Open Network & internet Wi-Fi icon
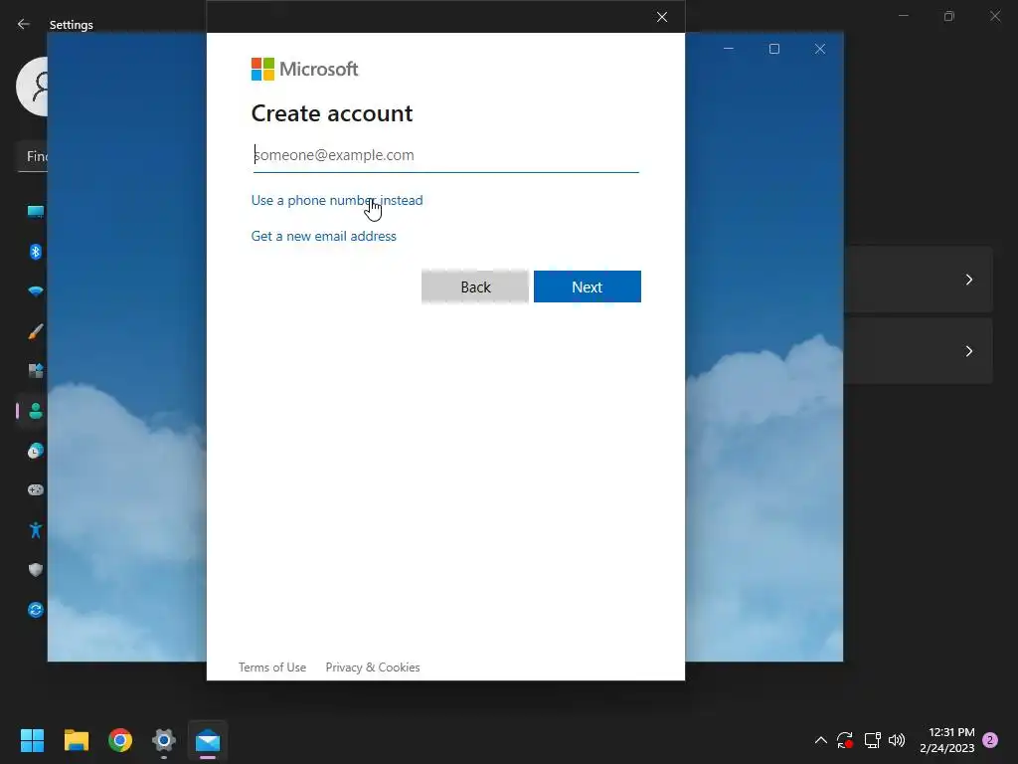Screen dimensions: 1018x764 pyautogui.click(x=36, y=291)
